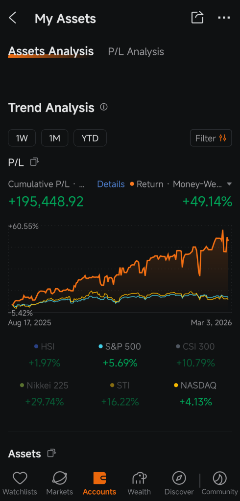The height and width of the screenshot is (501, 240).
Task: Switch to P/L Analysis tab
Action: pyautogui.click(x=136, y=52)
